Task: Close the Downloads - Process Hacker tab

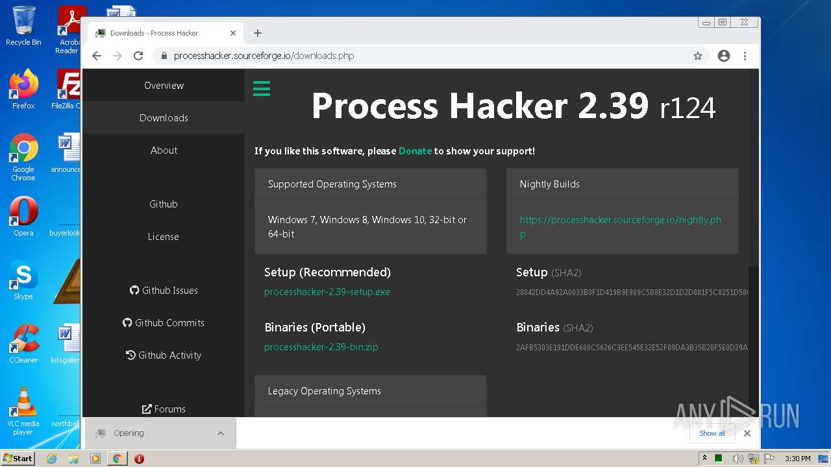Action: tap(233, 33)
